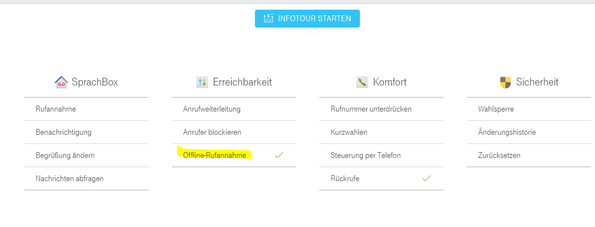This screenshot has width=595, height=227.
Task: Open the Wahlsperre option
Action: point(496,109)
